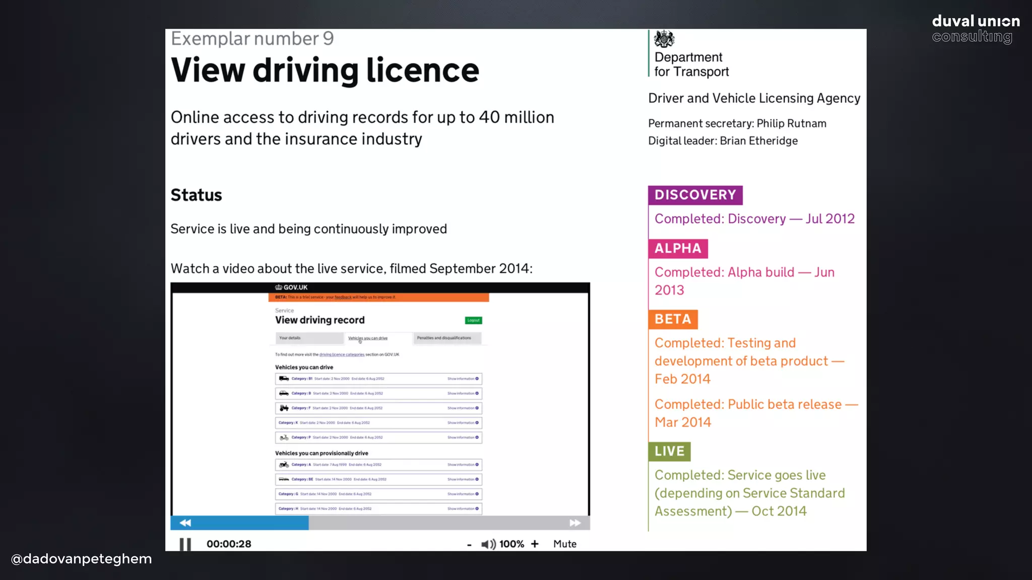The height and width of the screenshot is (580, 1032).
Task: Expand Show information for Category A
Action: click(463, 465)
